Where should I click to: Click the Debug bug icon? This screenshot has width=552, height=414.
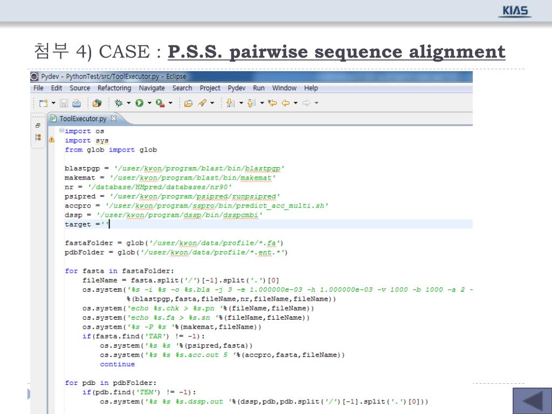click(x=119, y=103)
